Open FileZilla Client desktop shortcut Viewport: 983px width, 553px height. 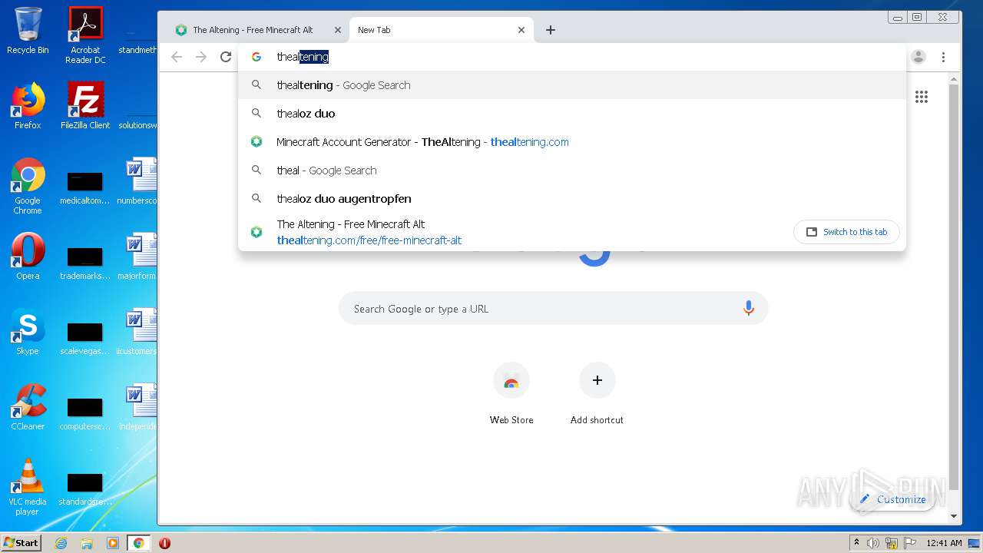[85, 106]
